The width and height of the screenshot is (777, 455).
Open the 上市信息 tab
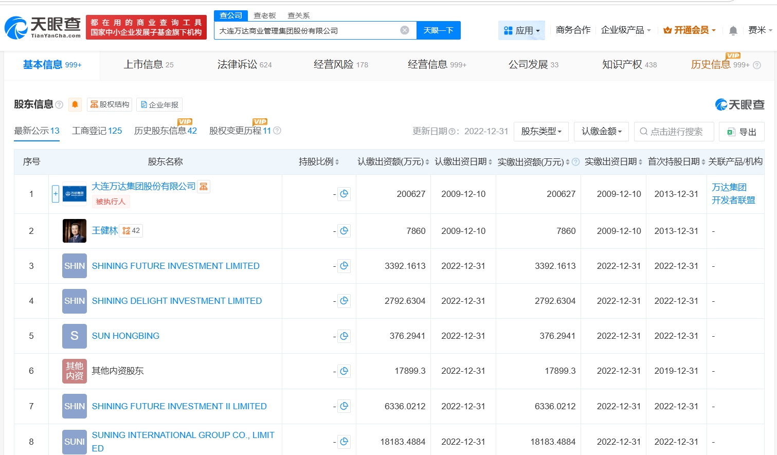pyautogui.click(x=149, y=65)
